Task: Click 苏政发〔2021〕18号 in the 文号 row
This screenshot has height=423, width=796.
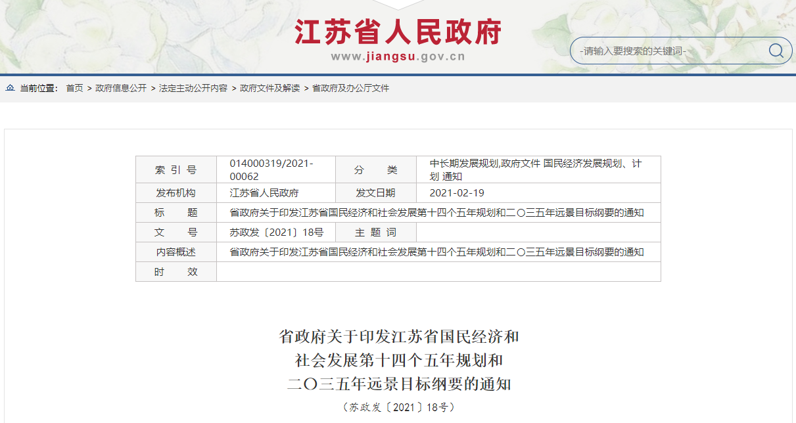Action: pos(277,233)
